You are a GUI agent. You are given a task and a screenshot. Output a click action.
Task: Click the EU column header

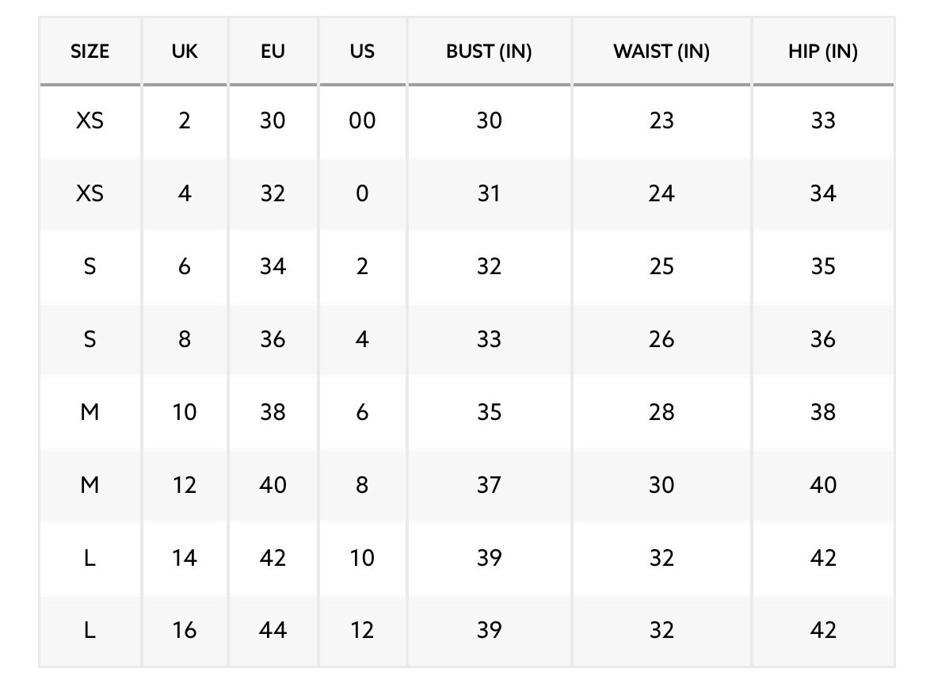273,52
